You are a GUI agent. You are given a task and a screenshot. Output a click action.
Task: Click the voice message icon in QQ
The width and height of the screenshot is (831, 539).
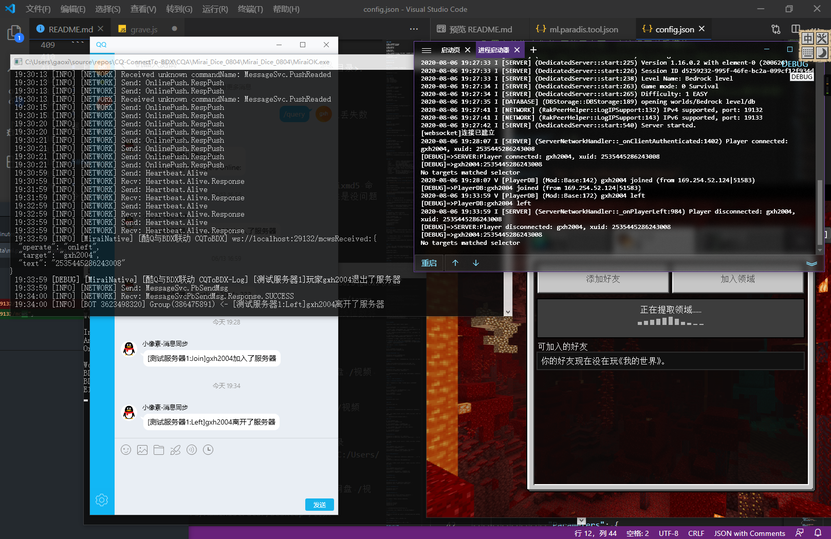click(191, 449)
